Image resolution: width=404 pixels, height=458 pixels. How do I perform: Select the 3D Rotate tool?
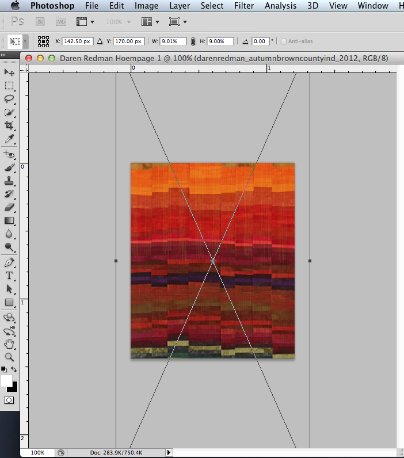coord(9,318)
